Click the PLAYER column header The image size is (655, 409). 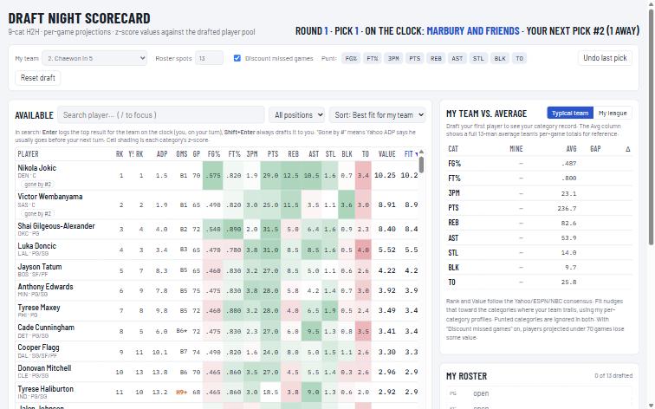point(28,154)
